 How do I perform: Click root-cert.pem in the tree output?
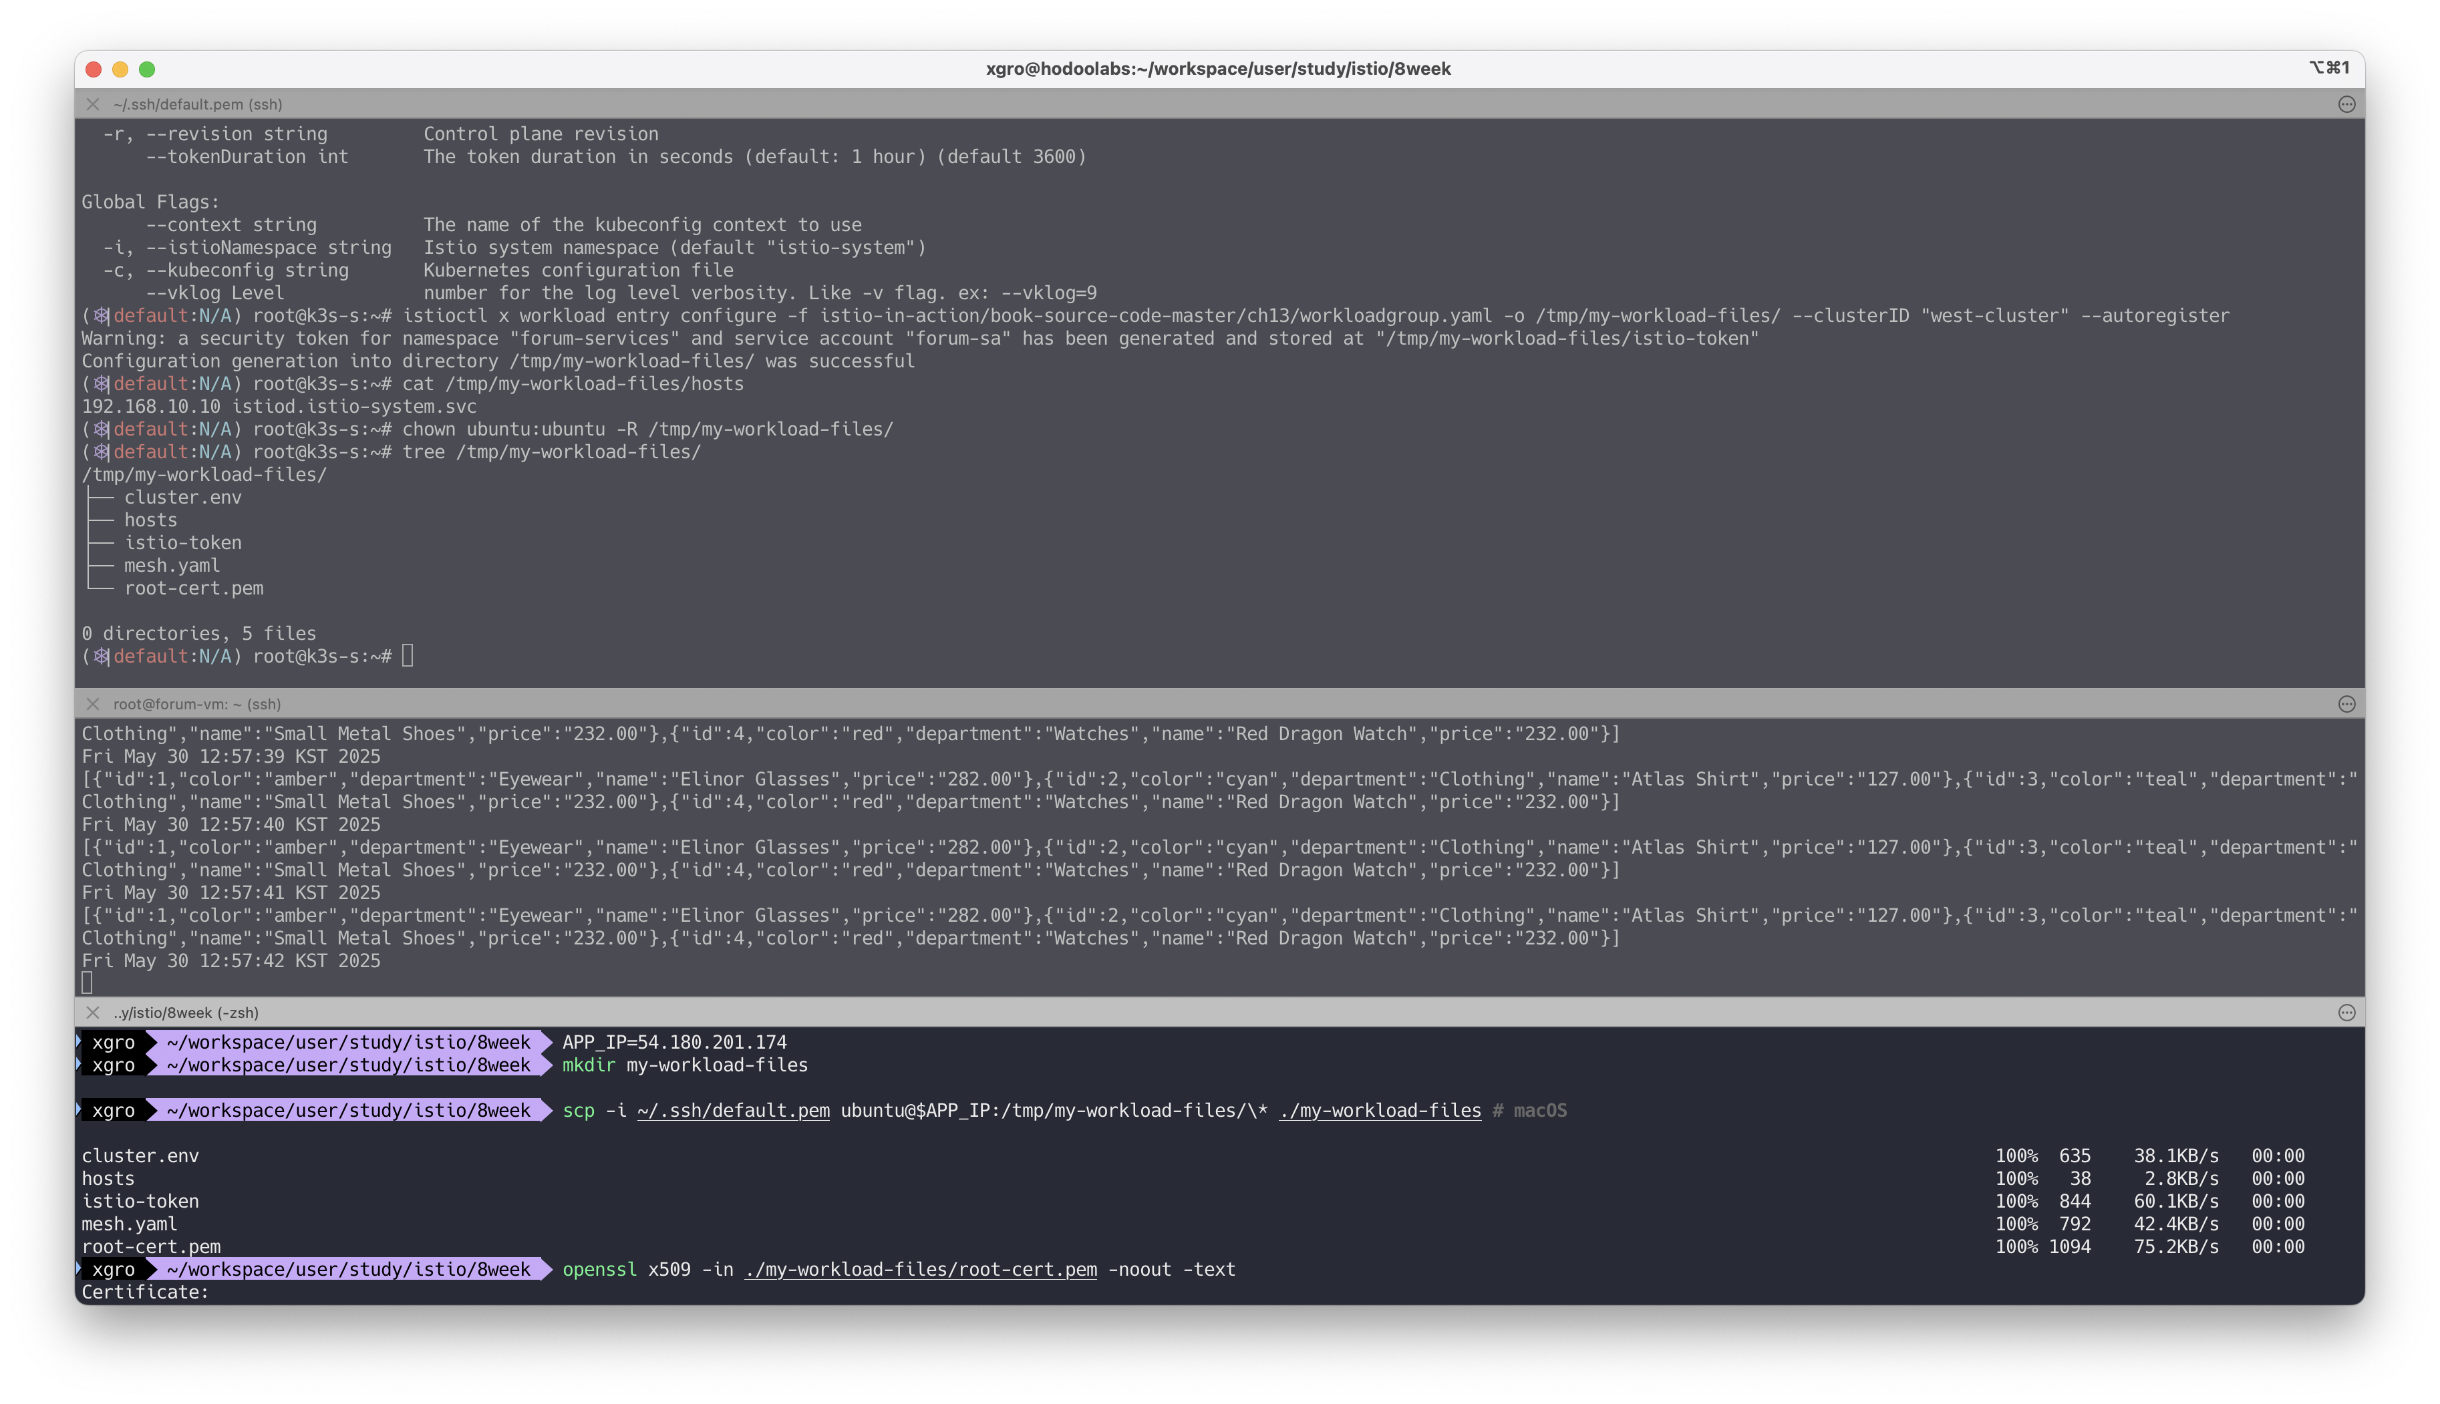click(x=194, y=588)
